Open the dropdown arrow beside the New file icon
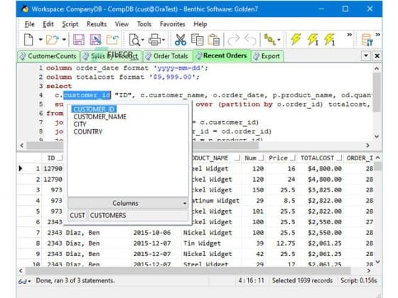398x298 pixels. (41, 40)
